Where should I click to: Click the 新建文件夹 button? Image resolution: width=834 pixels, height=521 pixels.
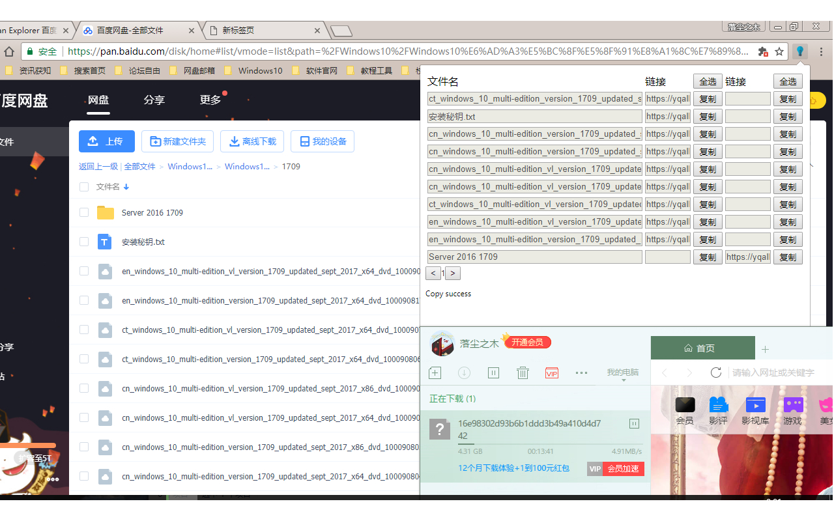point(178,141)
